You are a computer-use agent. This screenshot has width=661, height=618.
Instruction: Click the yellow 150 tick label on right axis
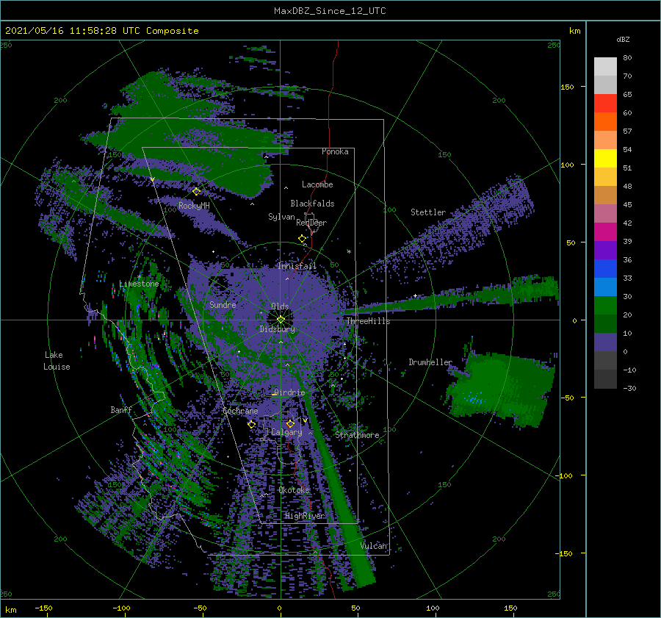pyautogui.click(x=568, y=87)
